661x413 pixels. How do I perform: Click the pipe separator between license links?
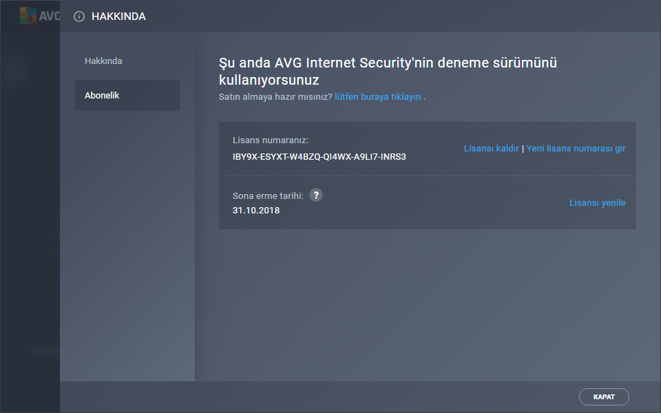click(523, 148)
